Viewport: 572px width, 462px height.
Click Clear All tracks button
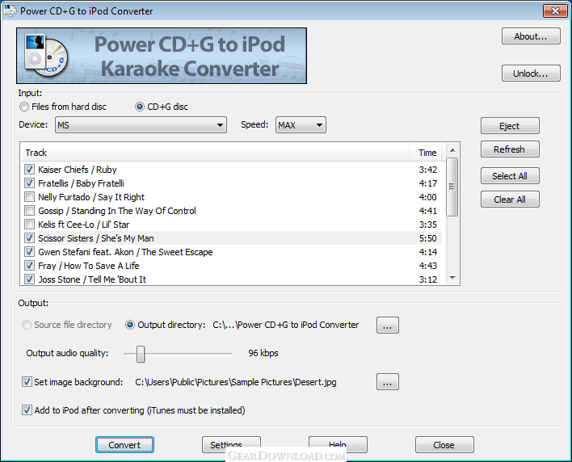[x=510, y=199]
